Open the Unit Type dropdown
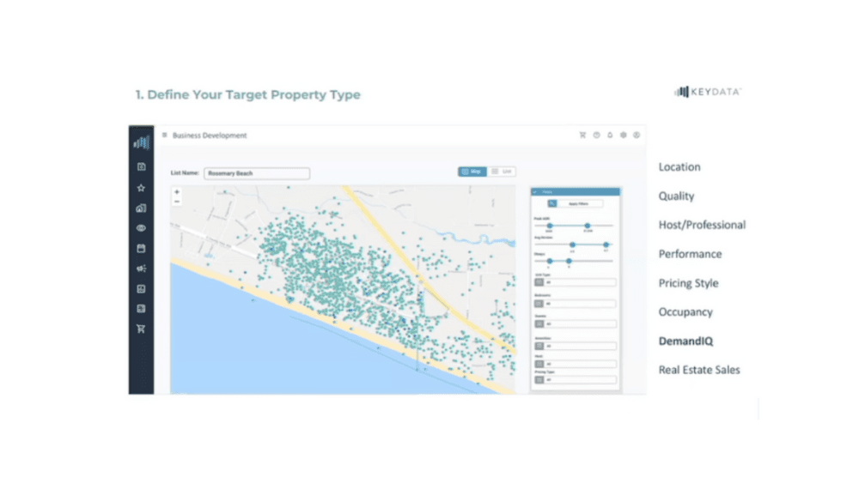The image size is (859, 483). tap(576, 282)
